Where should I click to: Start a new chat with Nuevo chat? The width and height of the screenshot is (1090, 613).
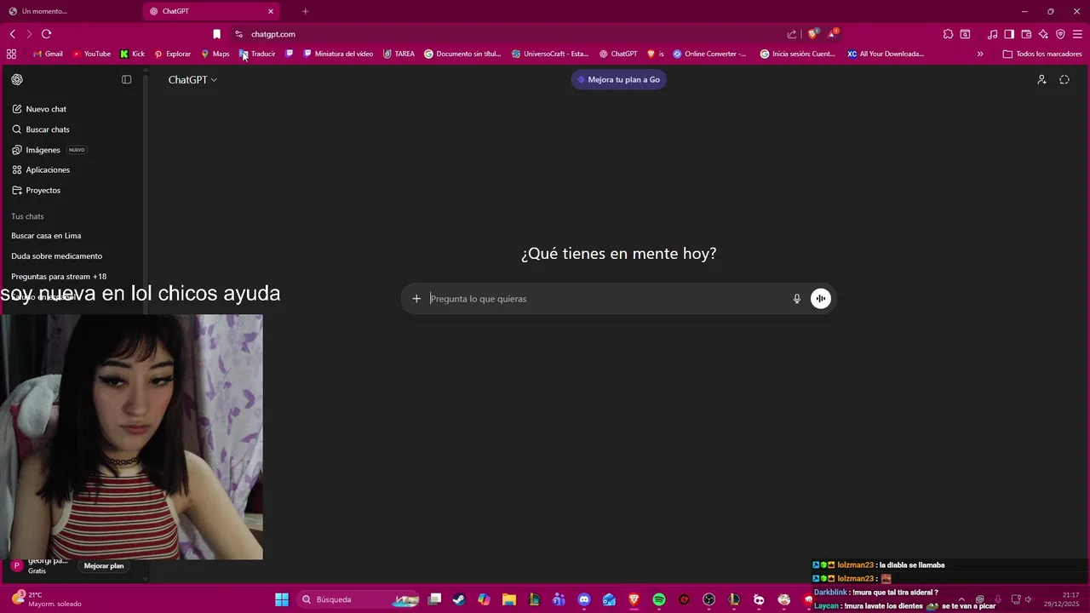39,109
